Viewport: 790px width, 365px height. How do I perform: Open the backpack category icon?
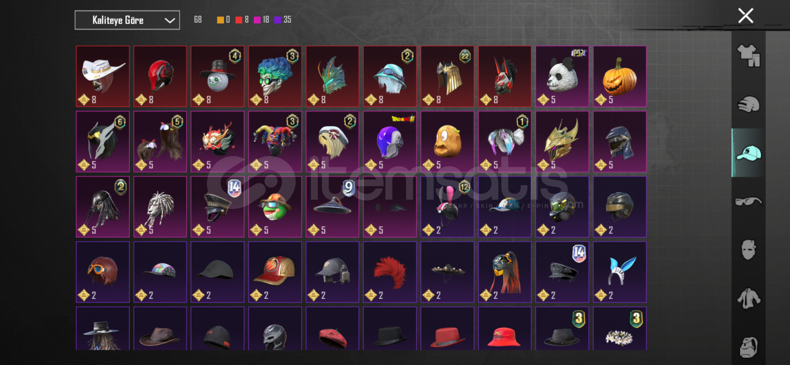[748, 347]
